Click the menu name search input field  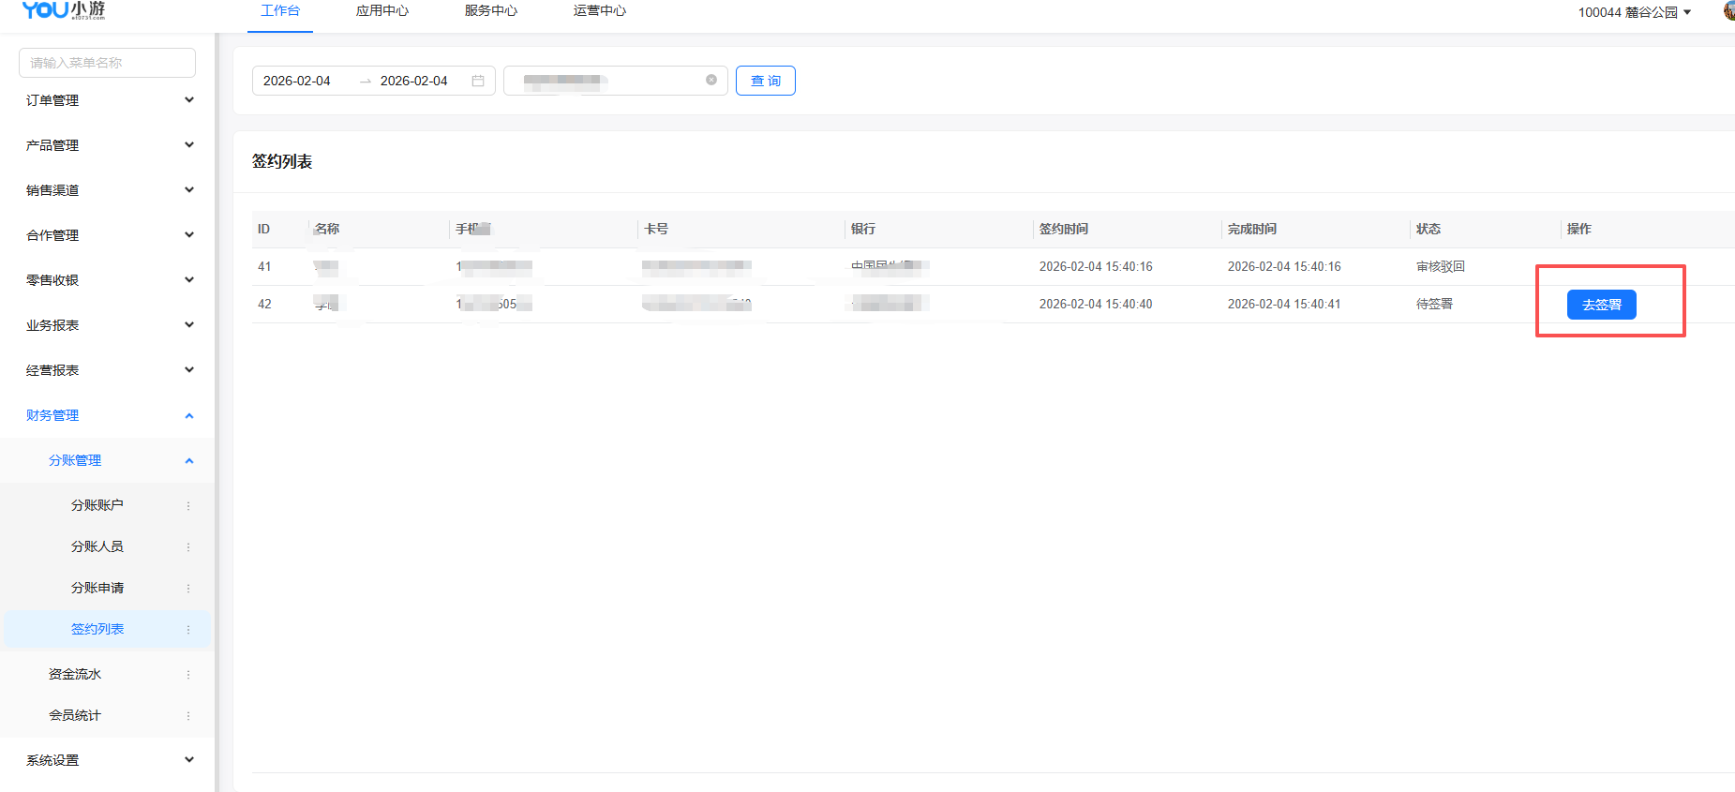click(x=107, y=63)
